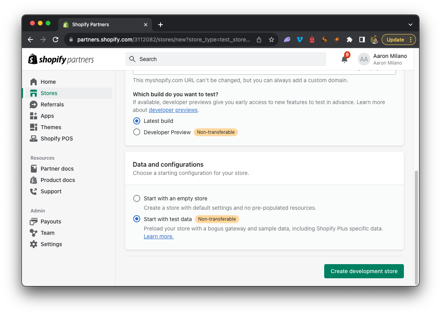This screenshot has height=315, width=441.
Task: Click the browser profile avatar
Action: (374, 40)
